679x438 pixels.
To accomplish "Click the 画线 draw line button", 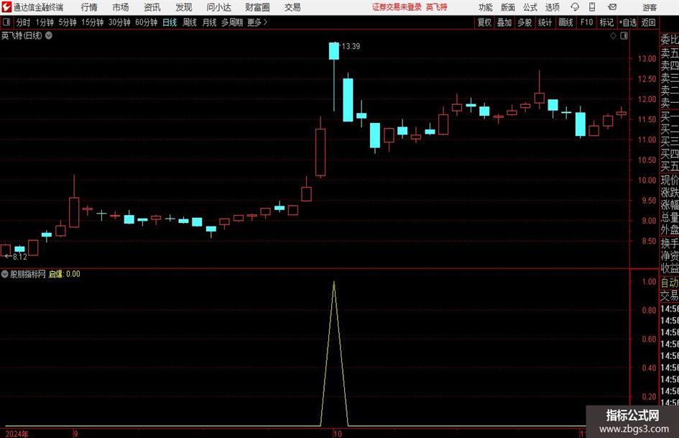I will point(565,22).
